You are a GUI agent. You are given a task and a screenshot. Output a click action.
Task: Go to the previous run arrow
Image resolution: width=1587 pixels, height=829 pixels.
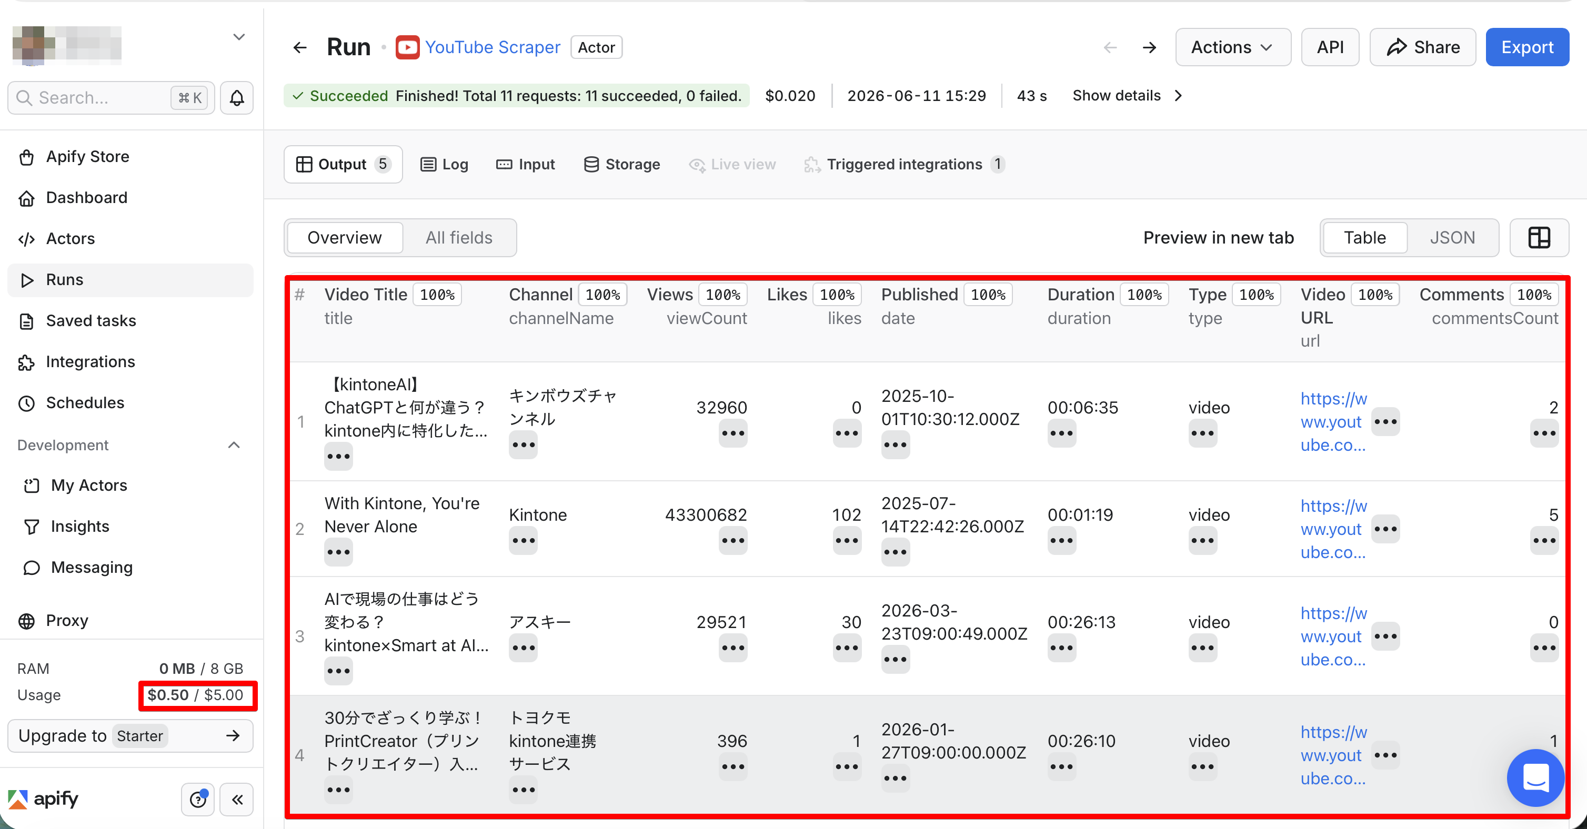(1110, 47)
